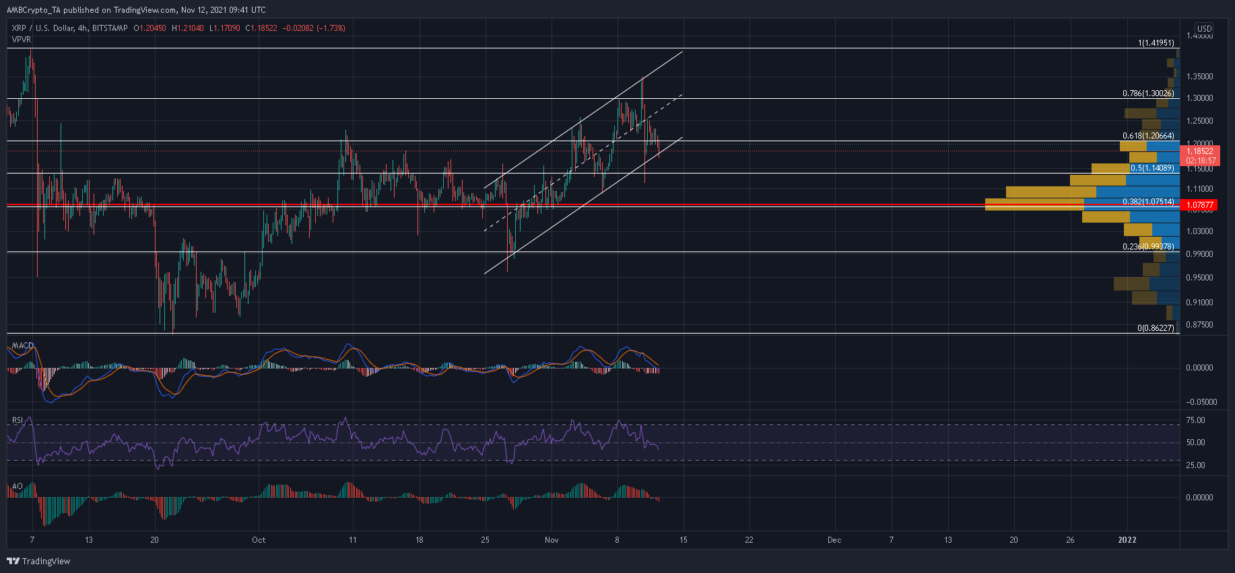Click the low value L1.17090

pyautogui.click(x=224, y=28)
